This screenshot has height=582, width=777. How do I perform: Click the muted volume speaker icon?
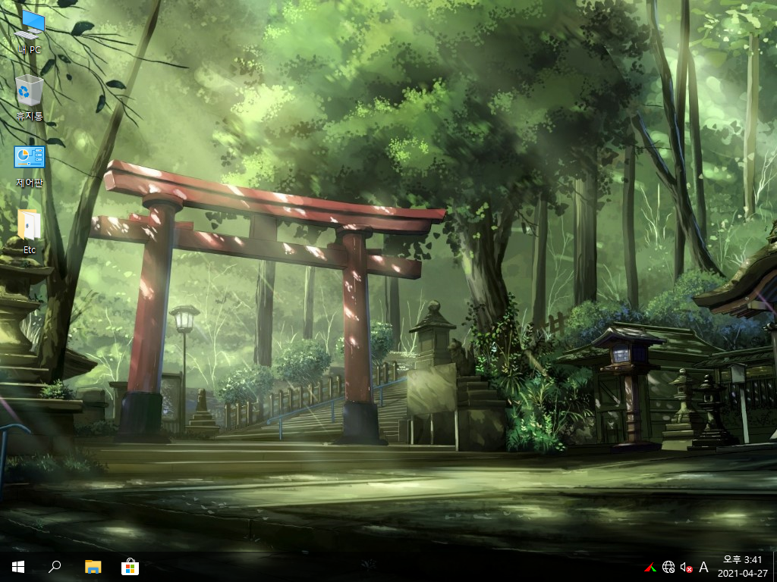coord(686,567)
